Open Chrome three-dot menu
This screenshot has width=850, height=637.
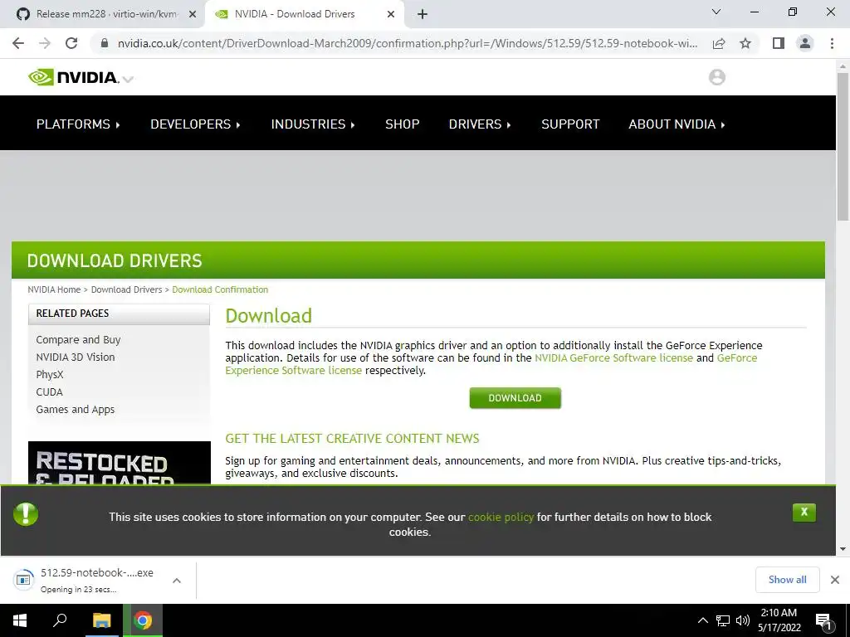[832, 43]
